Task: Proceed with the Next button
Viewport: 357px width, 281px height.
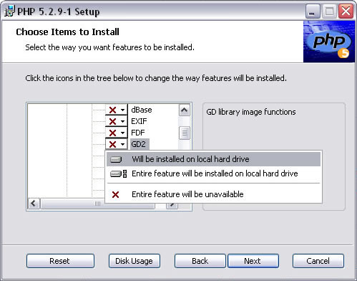Action: coord(253,261)
